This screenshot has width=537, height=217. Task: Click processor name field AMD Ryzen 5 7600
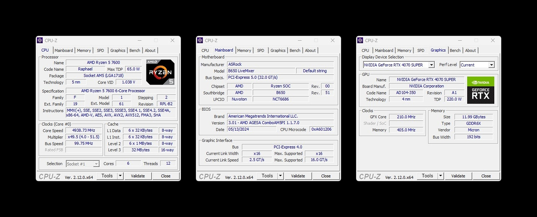(103, 62)
